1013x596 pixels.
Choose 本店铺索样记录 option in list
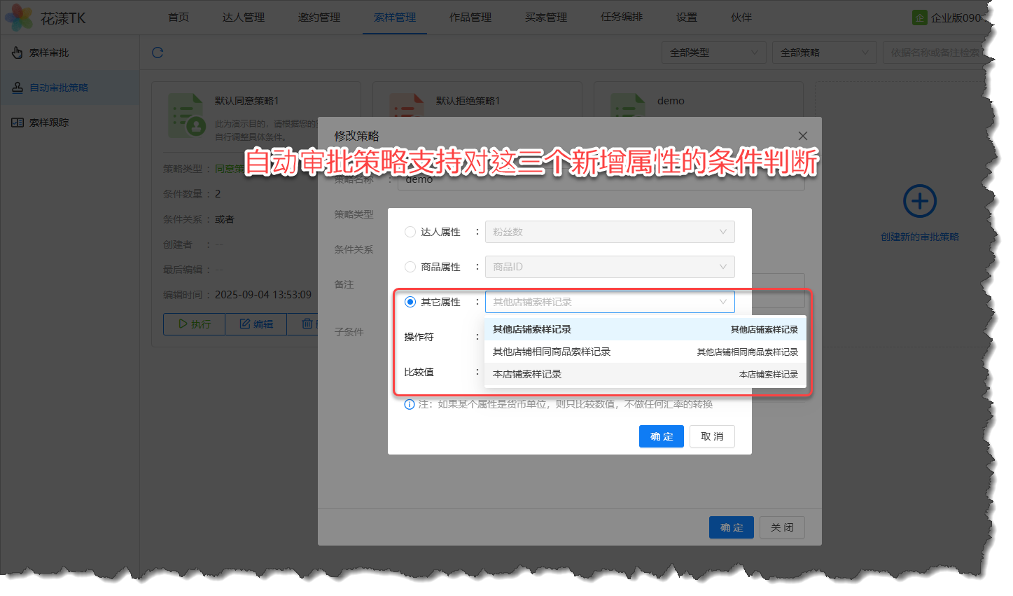(x=527, y=374)
